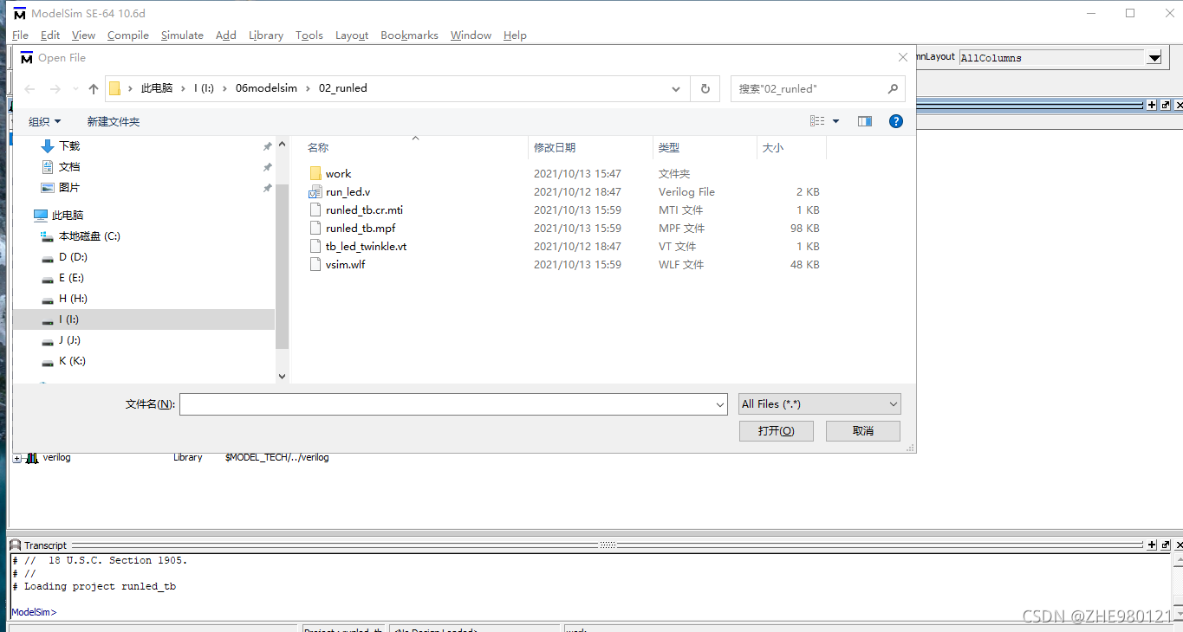Open the Tools menu
This screenshot has width=1183, height=632.
pos(309,35)
